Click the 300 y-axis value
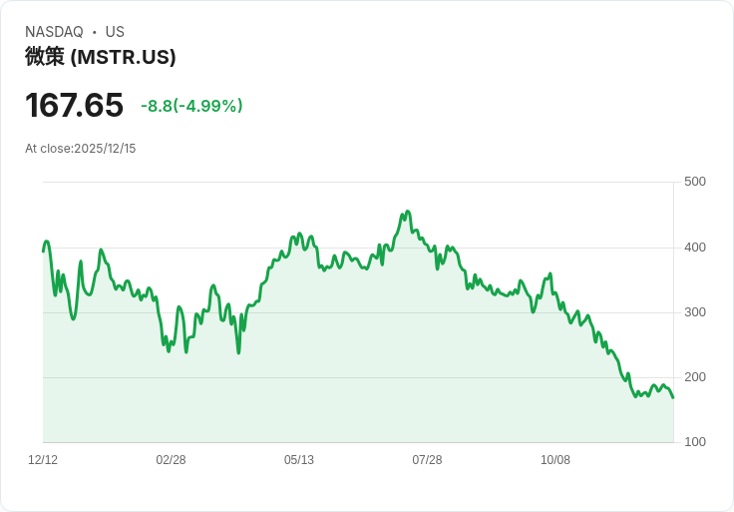The width and height of the screenshot is (734, 512). [x=695, y=312]
